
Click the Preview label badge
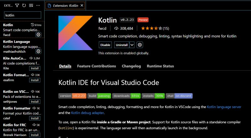[143, 20]
